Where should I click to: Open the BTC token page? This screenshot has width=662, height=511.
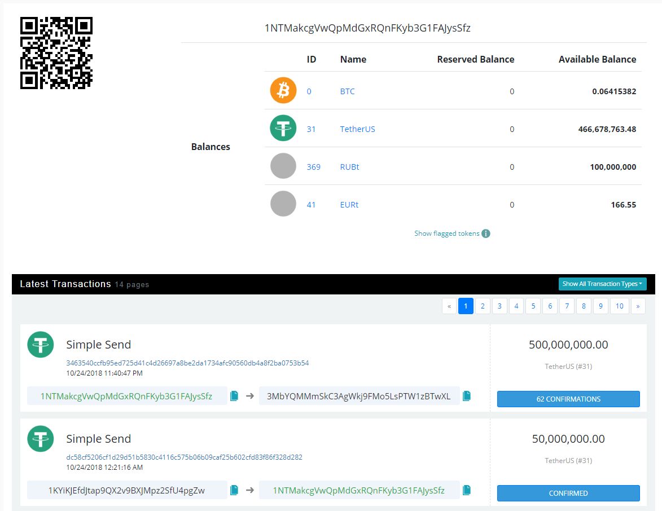click(347, 90)
